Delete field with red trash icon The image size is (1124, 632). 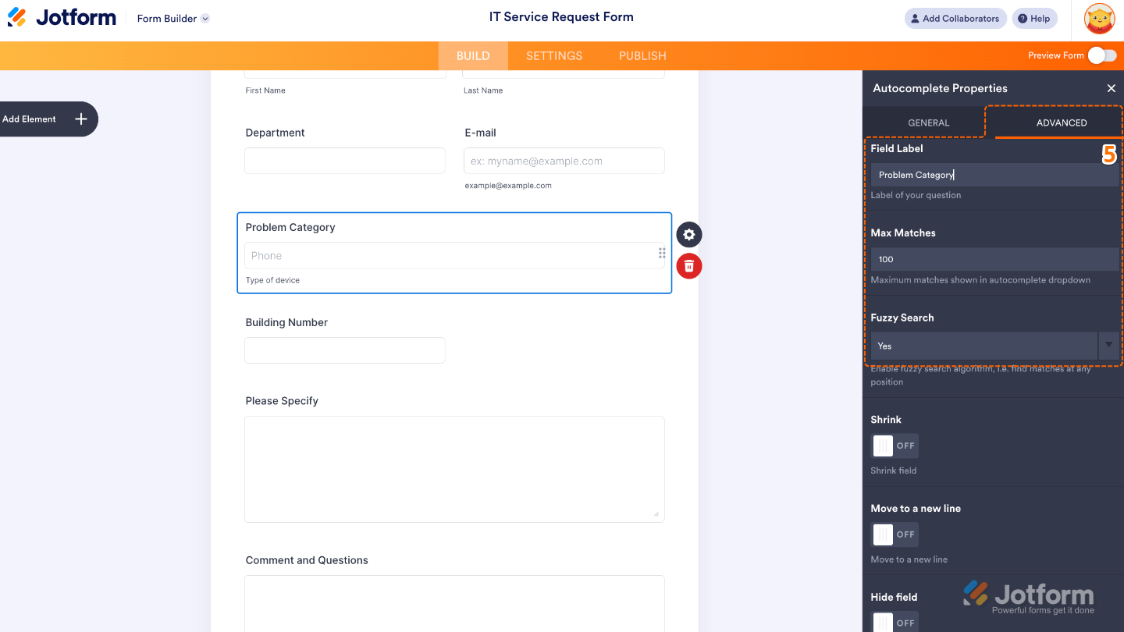(689, 266)
